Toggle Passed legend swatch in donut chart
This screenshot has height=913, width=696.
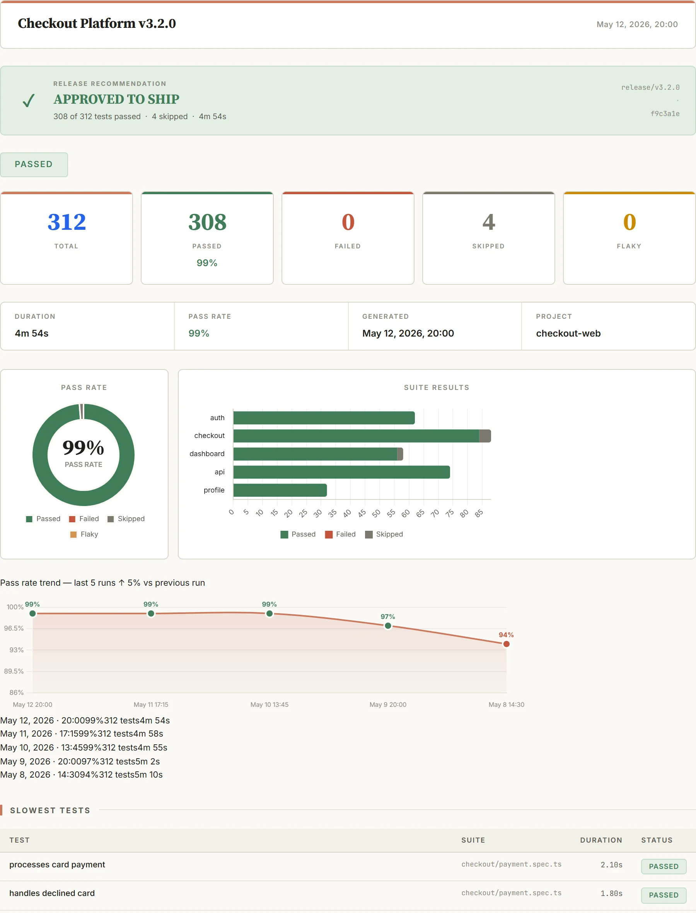(x=29, y=519)
